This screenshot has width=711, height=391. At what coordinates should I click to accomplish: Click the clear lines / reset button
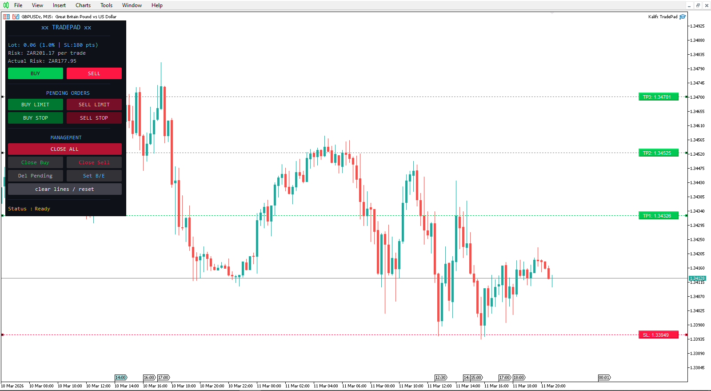click(64, 189)
